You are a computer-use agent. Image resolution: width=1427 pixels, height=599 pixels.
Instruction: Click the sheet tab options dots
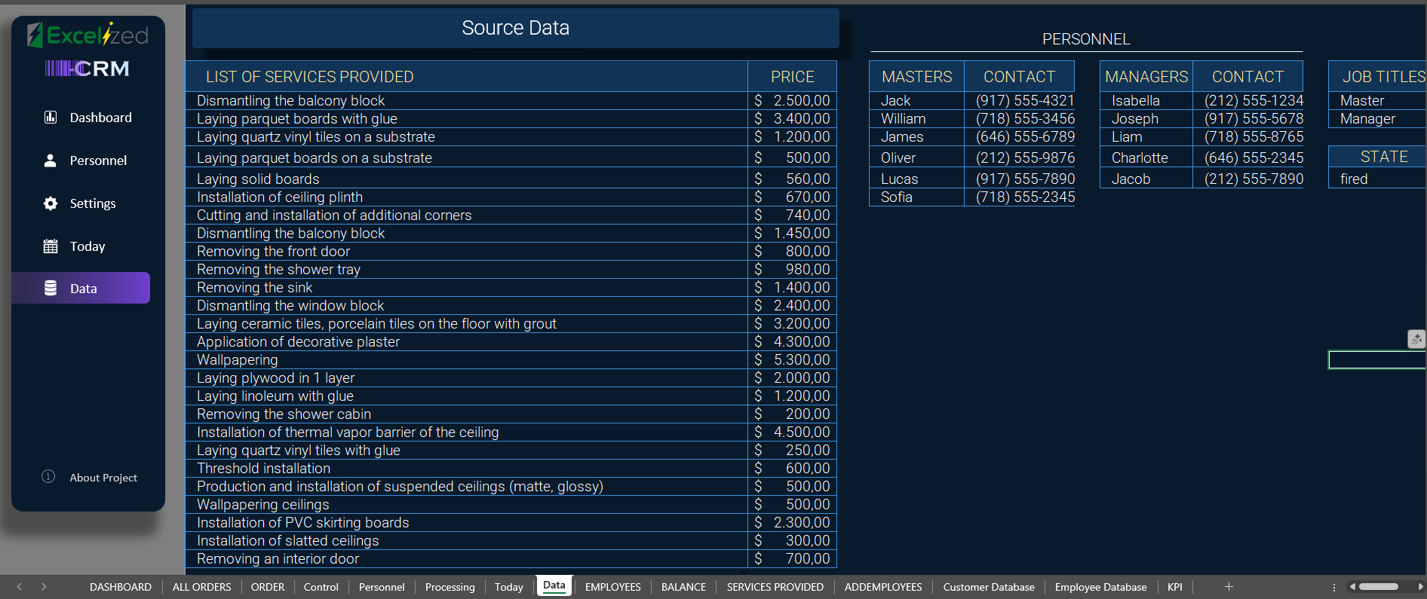1333,587
